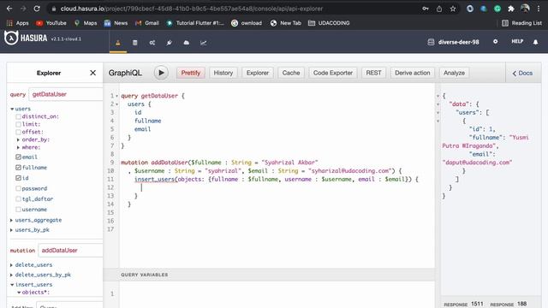Open the API explorer flask tab
Viewport: 548px width, 308px height.
118,43
